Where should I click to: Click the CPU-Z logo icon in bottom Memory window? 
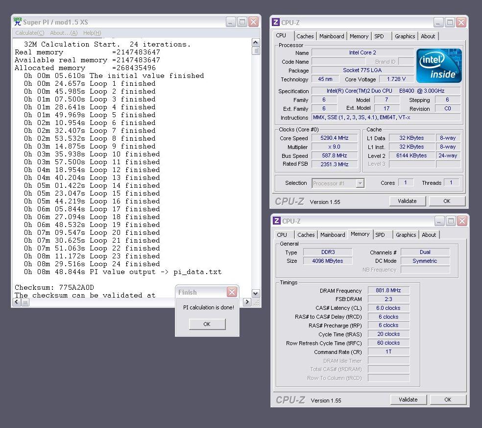tap(277, 221)
